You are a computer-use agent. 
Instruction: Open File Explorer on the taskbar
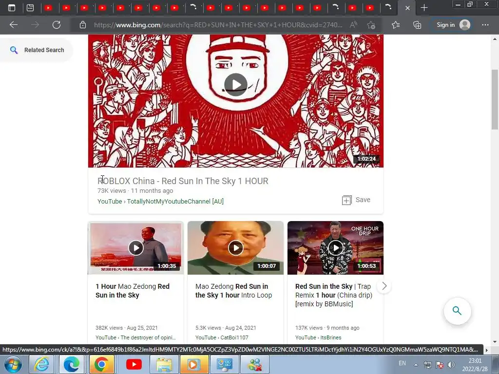click(x=164, y=364)
